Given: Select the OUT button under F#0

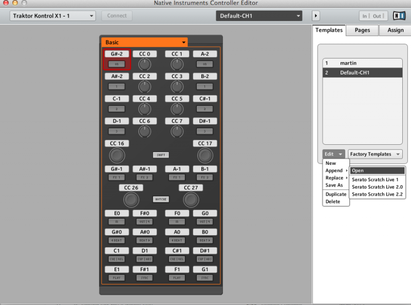Looking at the screenshot, I should tap(145, 222).
